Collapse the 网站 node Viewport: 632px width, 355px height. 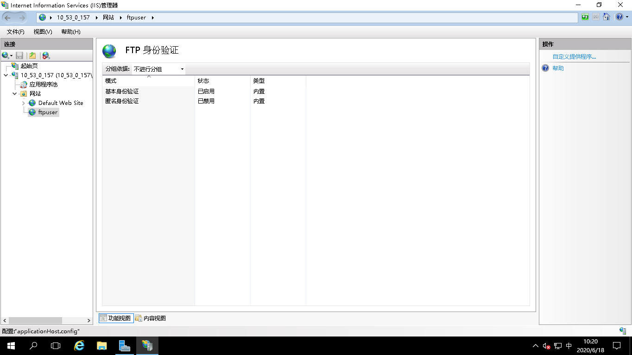click(15, 94)
